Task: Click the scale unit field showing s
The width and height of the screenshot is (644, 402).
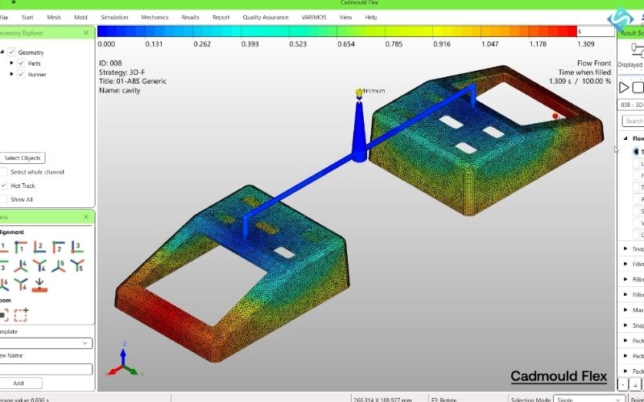Action: point(596,31)
